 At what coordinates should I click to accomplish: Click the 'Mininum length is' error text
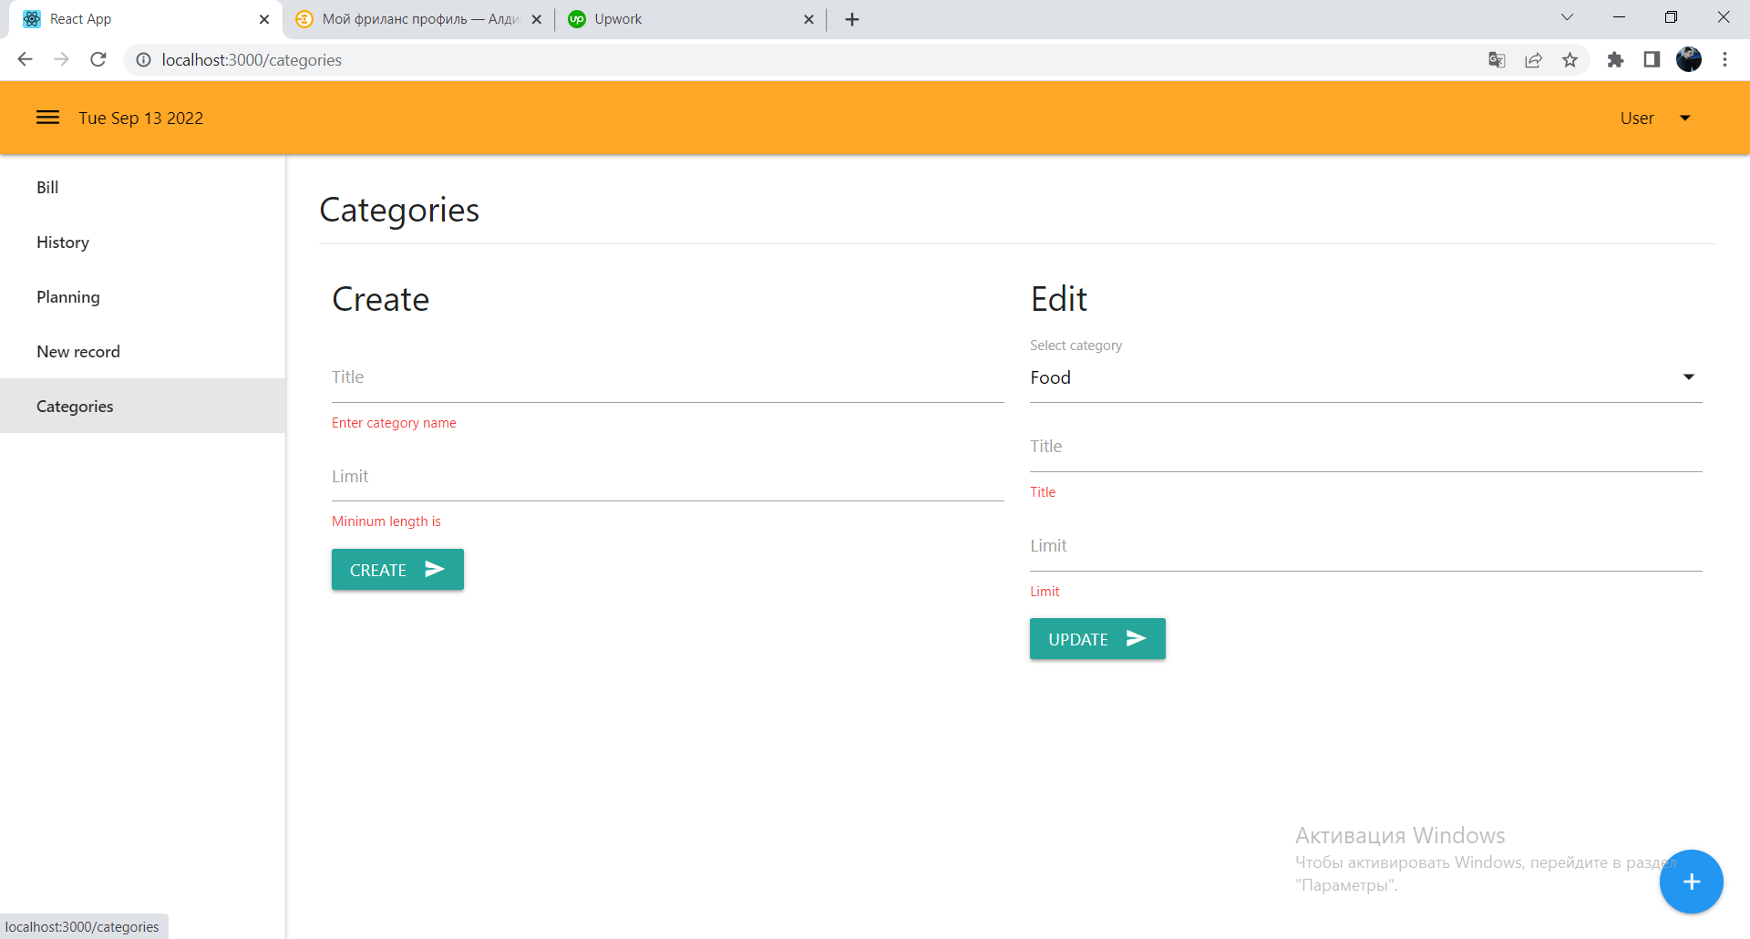386,521
